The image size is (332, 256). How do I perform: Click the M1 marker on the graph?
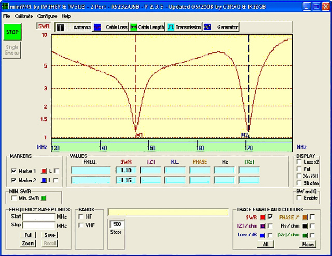139,134
